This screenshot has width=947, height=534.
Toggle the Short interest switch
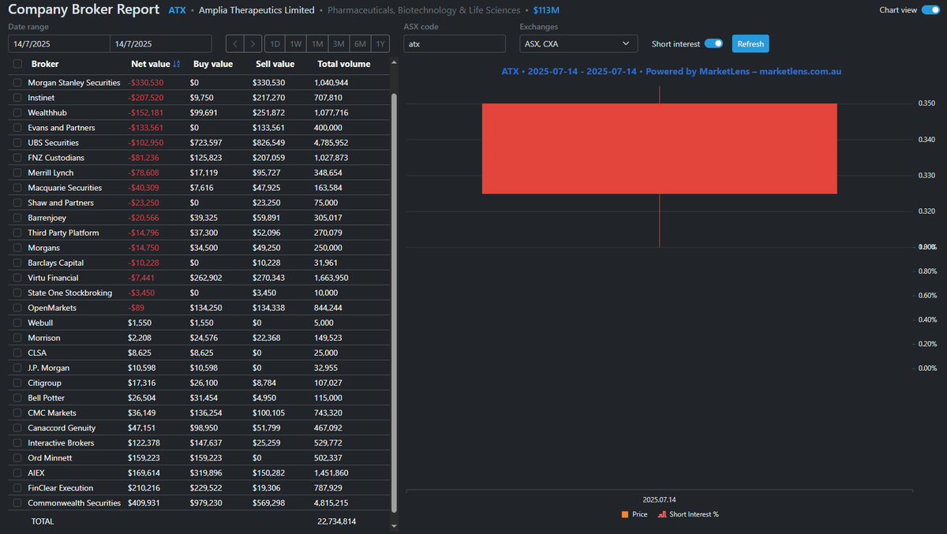pos(713,44)
